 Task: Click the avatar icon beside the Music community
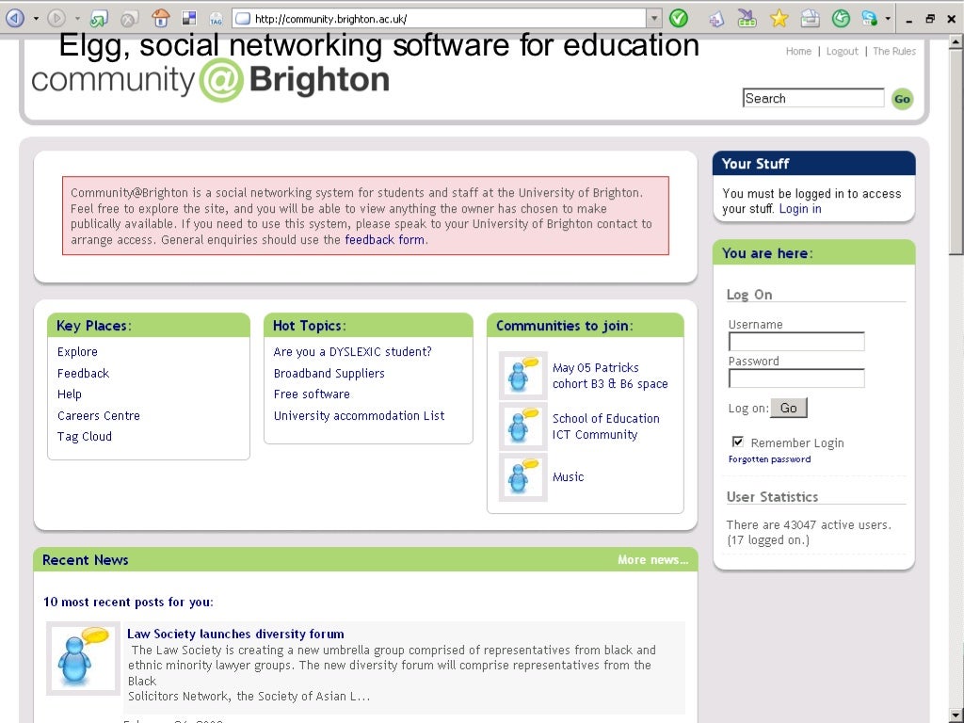pyautogui.click(x=522, y=476)
